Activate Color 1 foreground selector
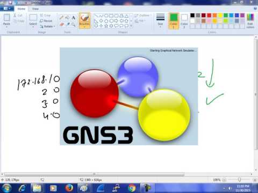Image resolution: width=258 pixels, height=193 pixels. click(x=174, y=21)
